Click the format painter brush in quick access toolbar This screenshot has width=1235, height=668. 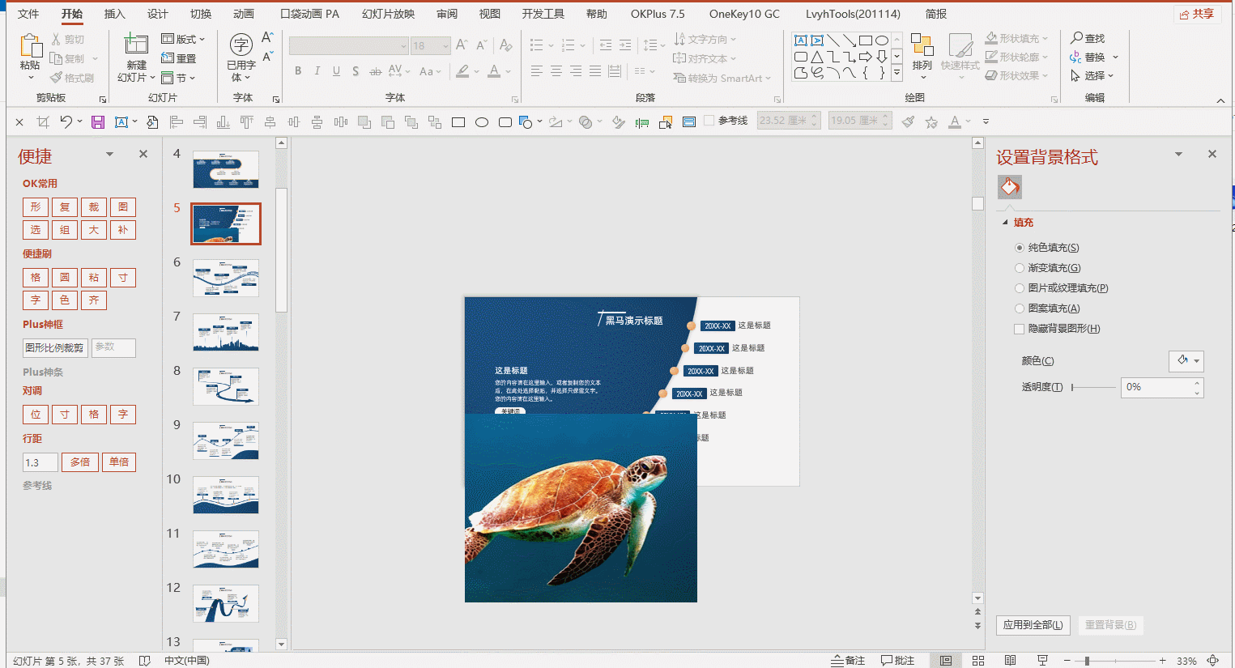click(908, 122)
